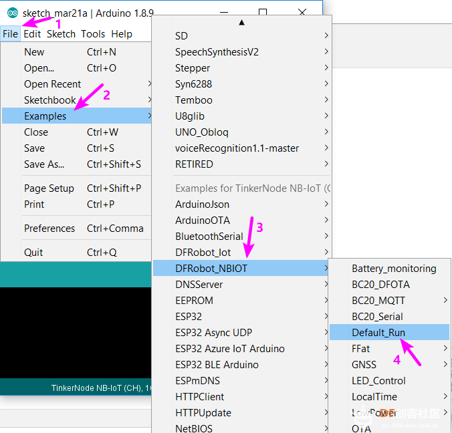Open the Tools menu
The height and width of the screenshot is (433, 452).
[93, 34]
